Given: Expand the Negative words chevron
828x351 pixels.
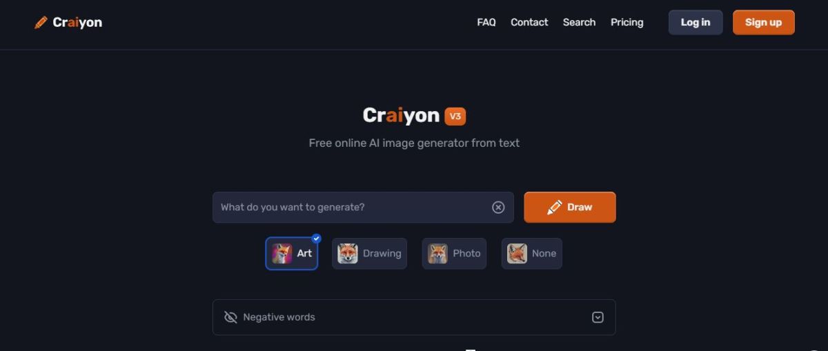Looking at the screenshot, I should (598, 317).
